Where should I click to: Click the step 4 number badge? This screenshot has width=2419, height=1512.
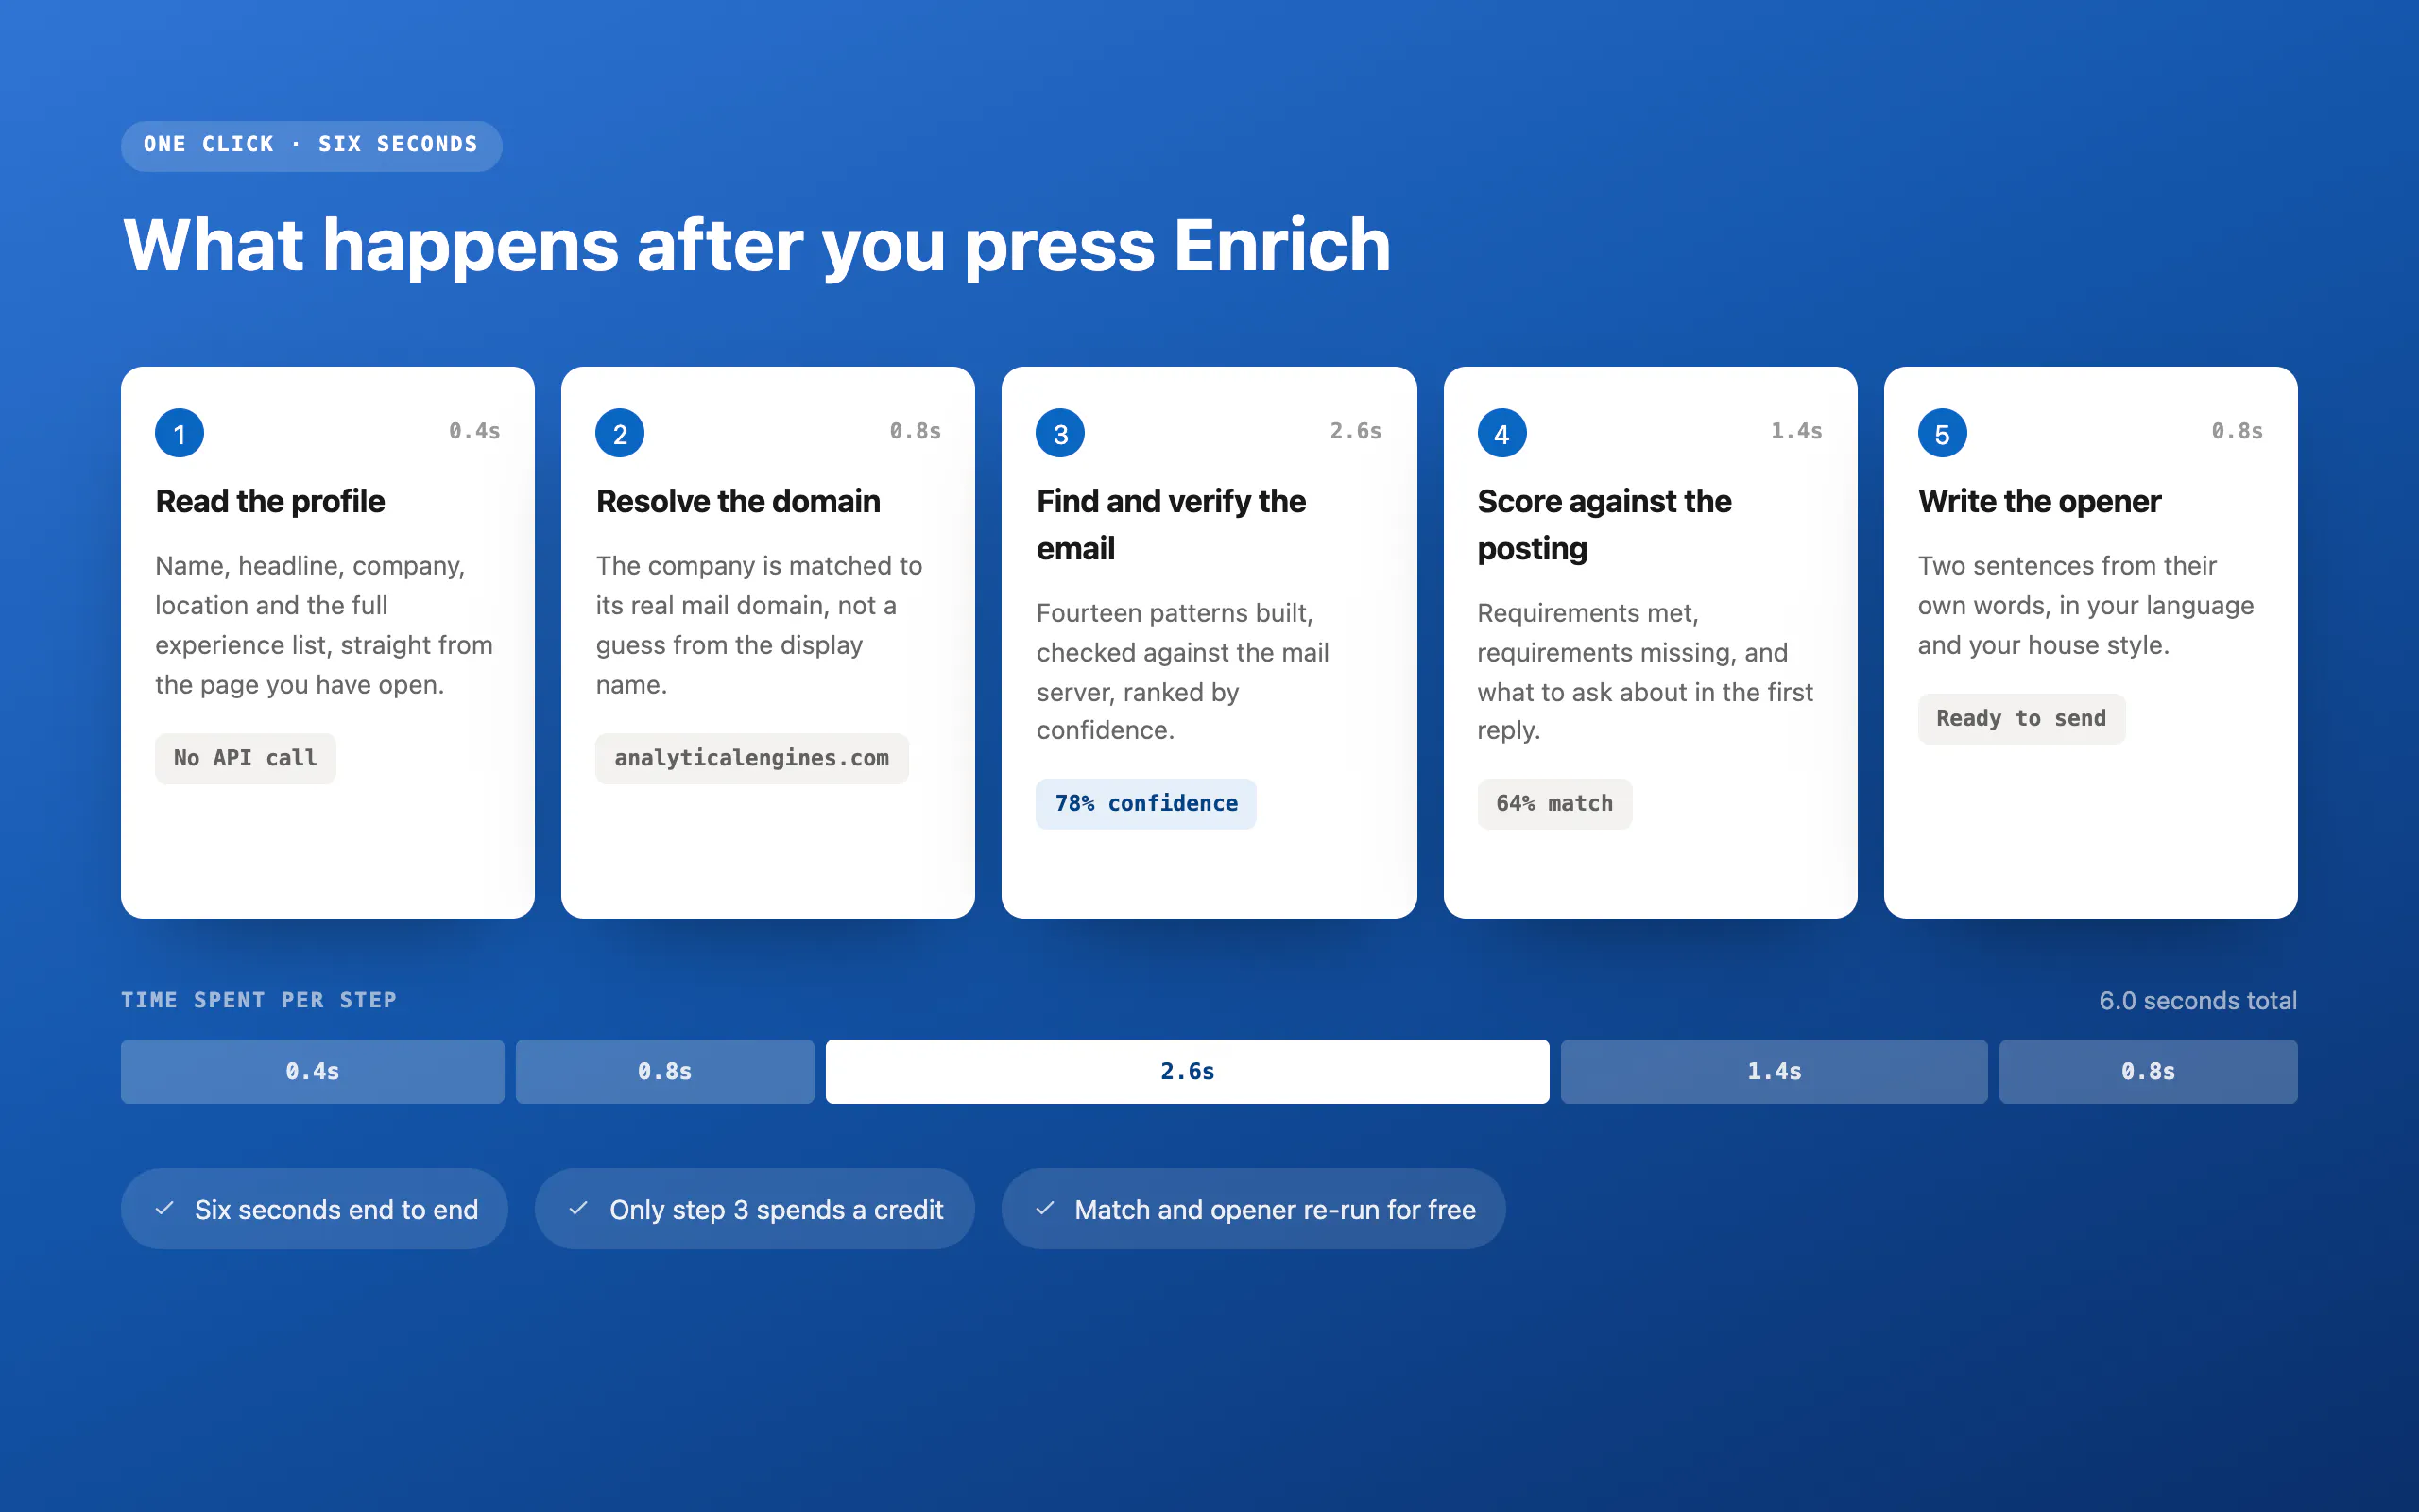[1501, 433]
